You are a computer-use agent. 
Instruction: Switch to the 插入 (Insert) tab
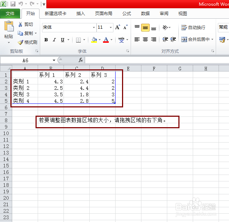click(81, 14)
